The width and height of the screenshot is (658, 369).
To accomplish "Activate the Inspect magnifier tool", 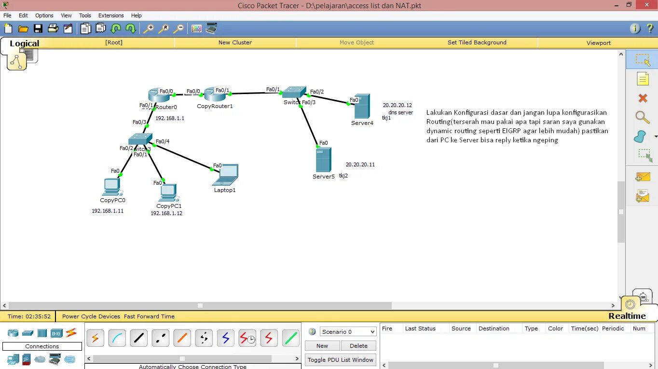I will click(643, 117).
